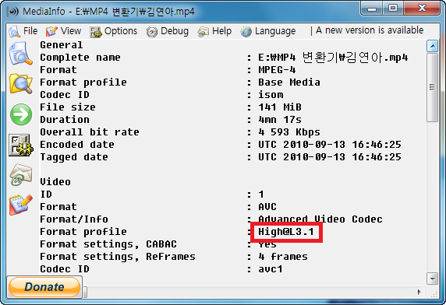Click the MediaInfo title bar app icon

(x=13, y=12)
